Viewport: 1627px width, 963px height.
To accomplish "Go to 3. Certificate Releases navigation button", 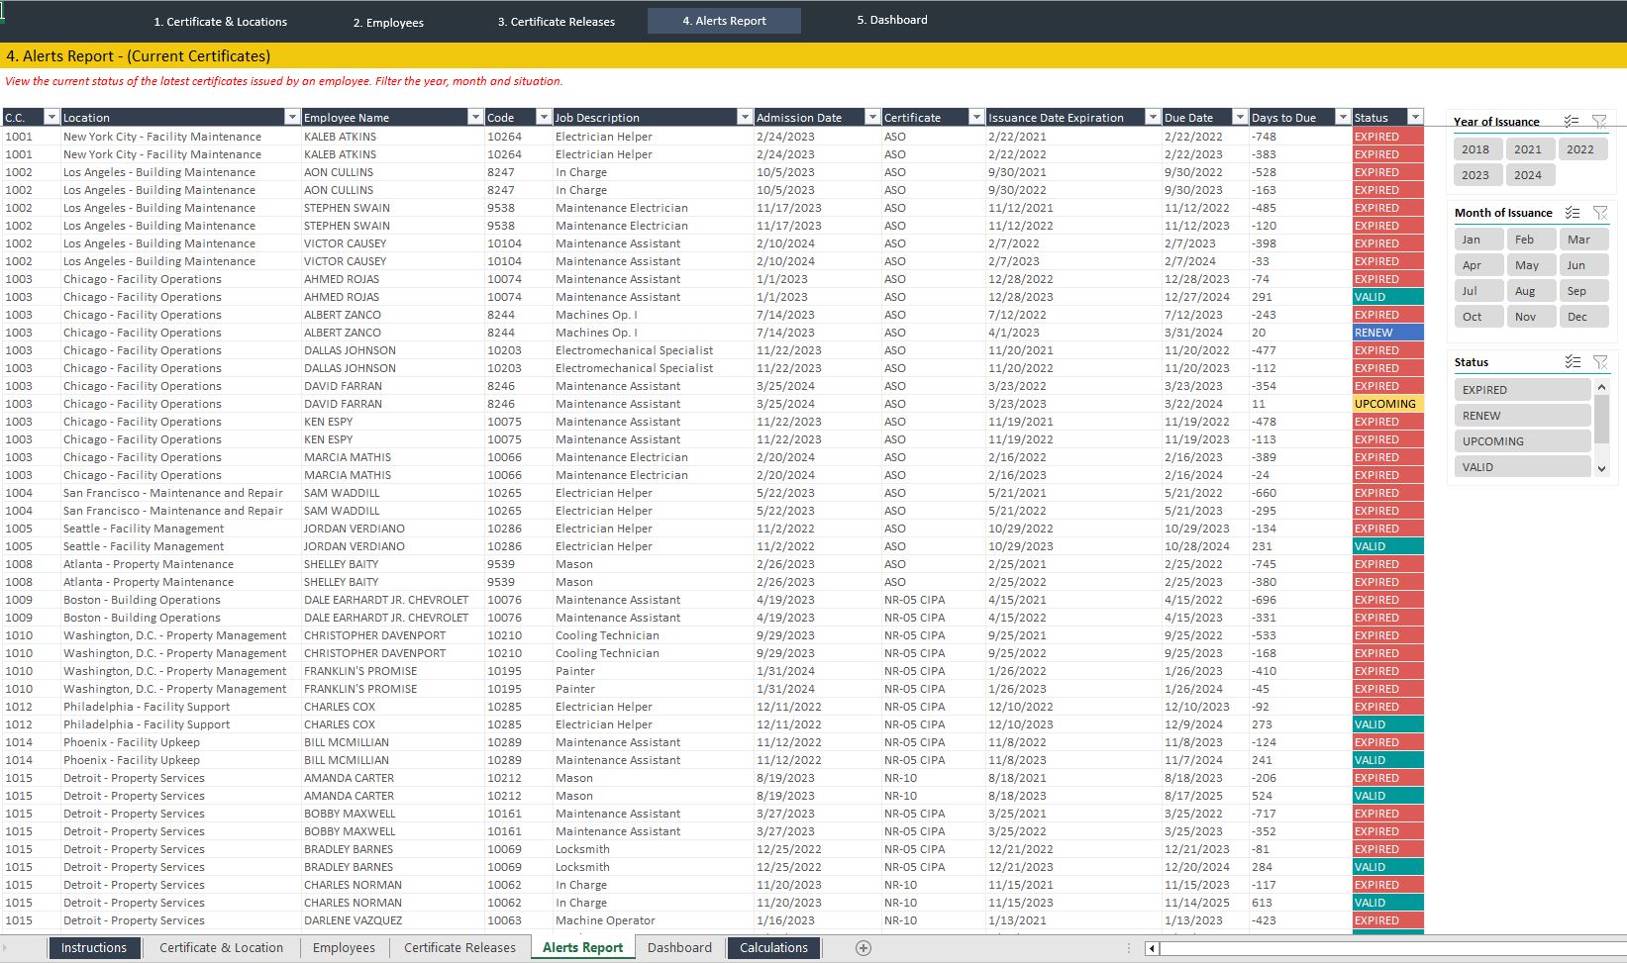I will tap(556, 22).
